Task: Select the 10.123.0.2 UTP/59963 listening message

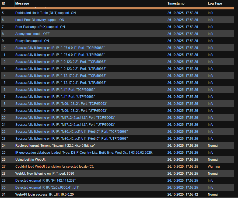Action: [61, 69]
